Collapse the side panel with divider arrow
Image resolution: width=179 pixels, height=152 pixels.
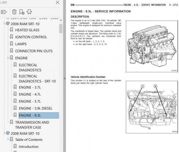[65, 79]
